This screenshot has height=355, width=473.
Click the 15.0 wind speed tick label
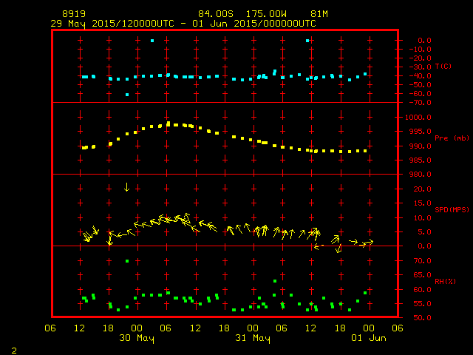coord(422,203)
